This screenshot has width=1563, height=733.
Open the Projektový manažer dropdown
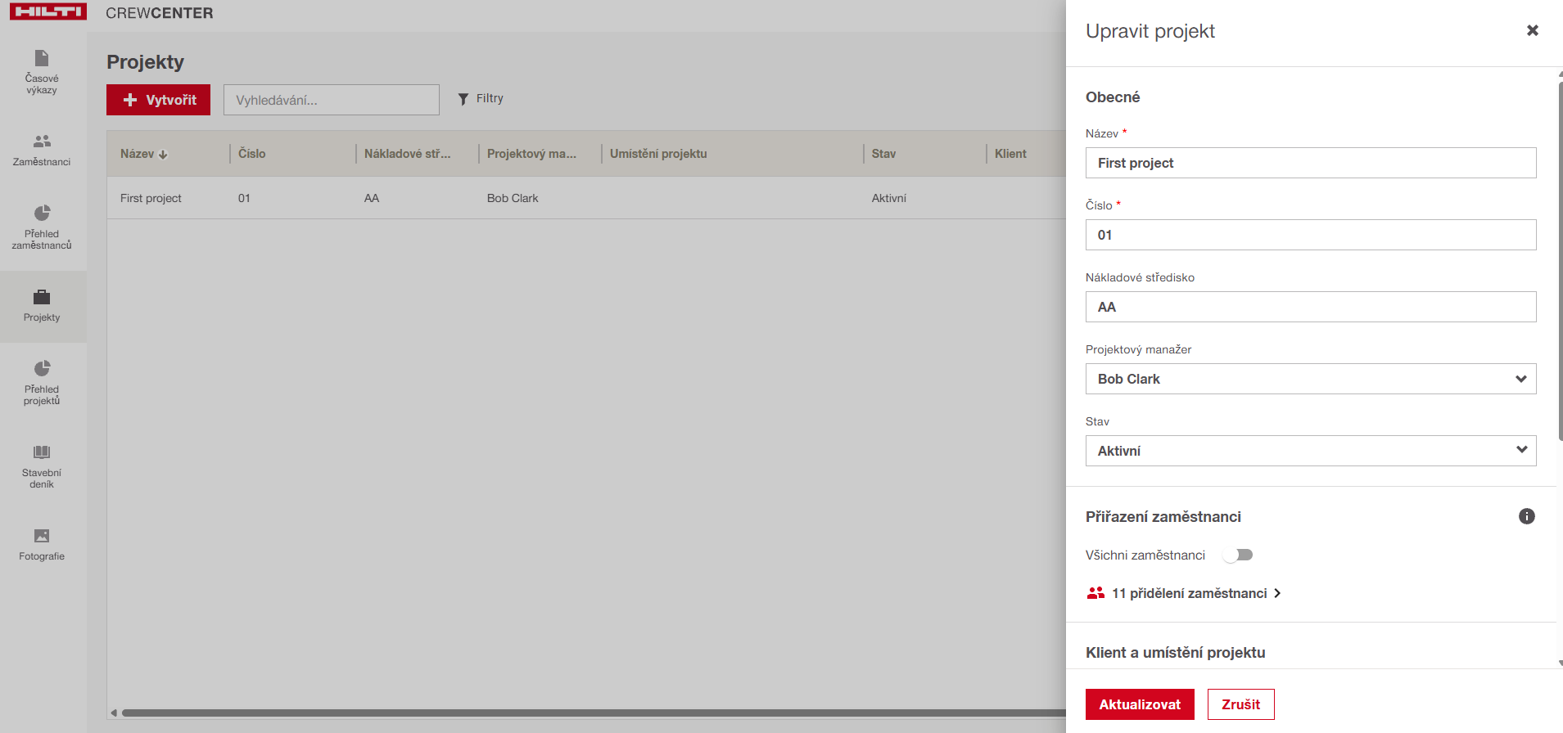point(1310,379)
